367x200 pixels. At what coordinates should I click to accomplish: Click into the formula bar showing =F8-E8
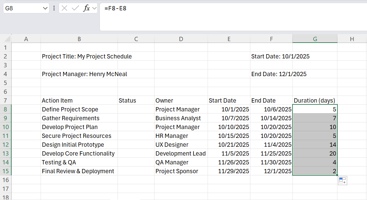[232, 17]
